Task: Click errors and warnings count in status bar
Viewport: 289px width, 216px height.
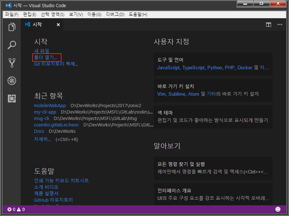Action: [16, 210]
